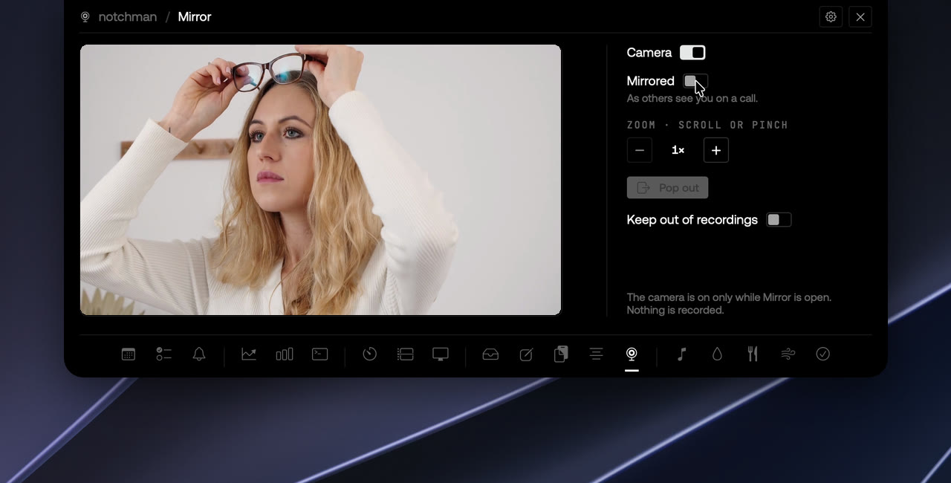Click the "Nothing is recorded." note
951x483 pixels.
[x=675, y=310]
